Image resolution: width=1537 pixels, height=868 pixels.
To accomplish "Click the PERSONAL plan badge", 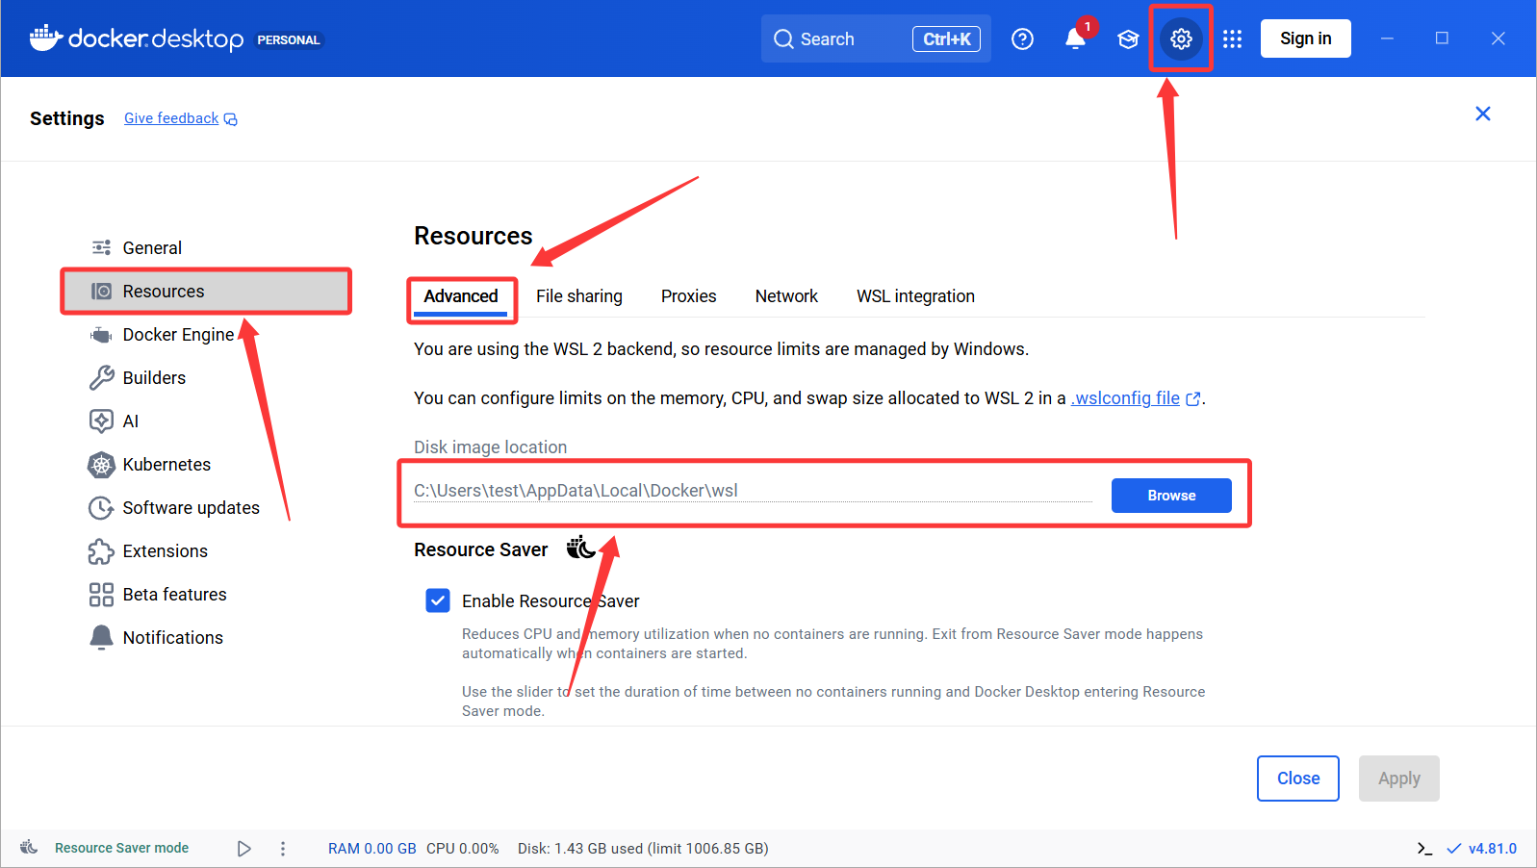I will pos(289,39).
